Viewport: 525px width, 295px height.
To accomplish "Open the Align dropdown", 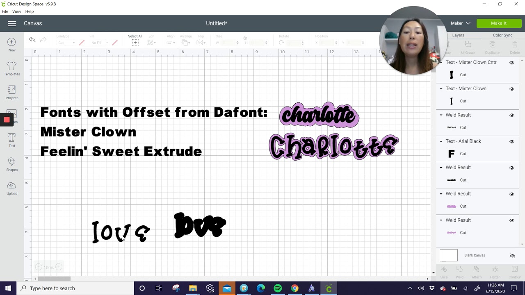I will coord(171,43).
